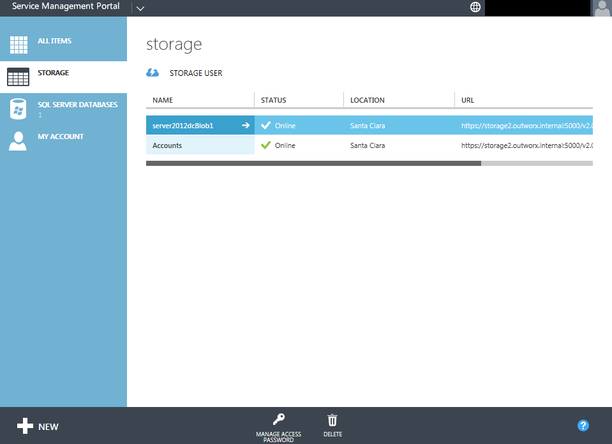Sort by Location column header
Viewport: 612px width, 444px height.
tap(367, 100)
